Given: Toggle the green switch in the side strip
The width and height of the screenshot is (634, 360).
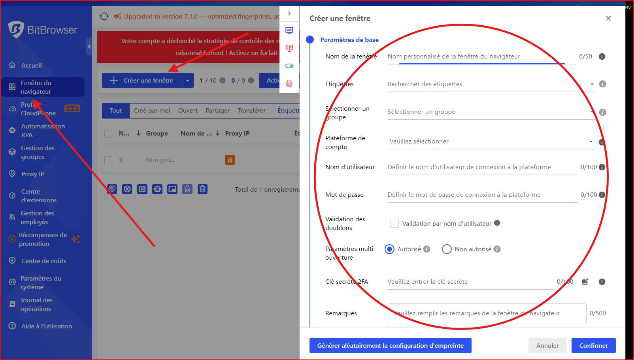Looking at the screenshot, I should [x=289, y=66].
